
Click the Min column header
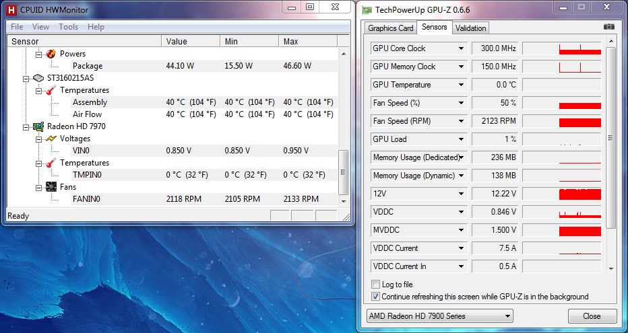[x=249, y=41]
